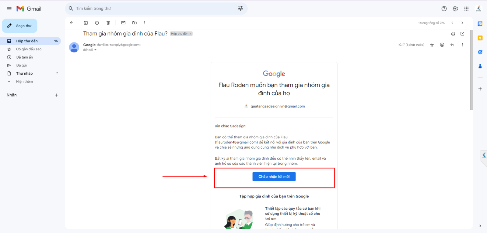
Task: Open Google Calendar side panel
Action: pyautogui.click(x=480, y=24)
